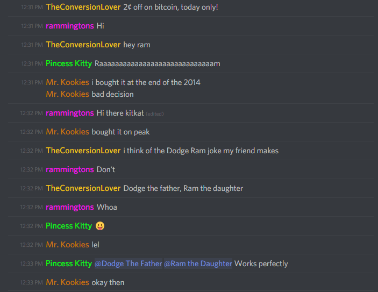This screenshot has width=378, height=292.
Task: Click rammingtons name beside 'Whoa'
Action: pos(70,207)
